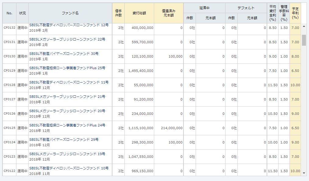Click loan total 969,150,000
309x181 pixels.
click(142, 171)
